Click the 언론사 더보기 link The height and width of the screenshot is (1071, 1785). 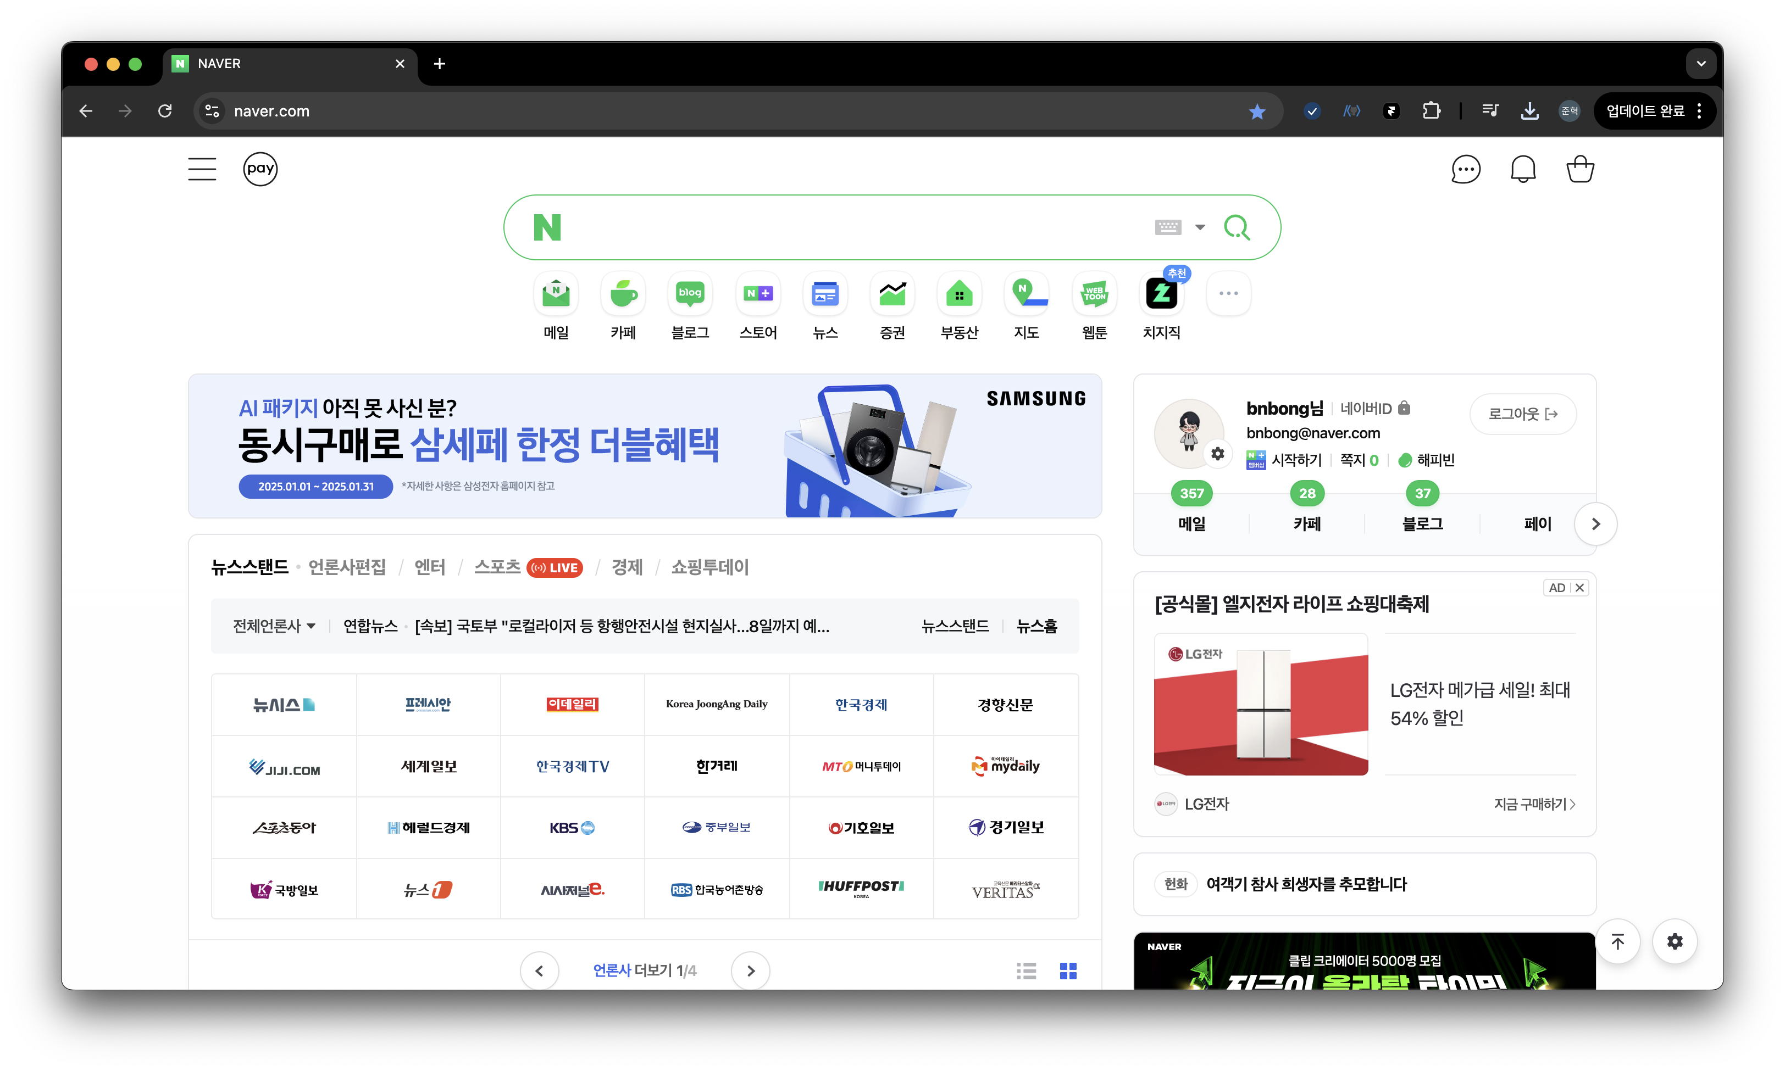(644, 970)
